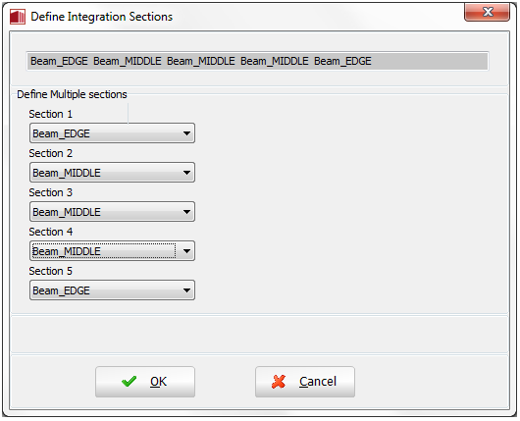Click the green checkmark icon on OK
The image size is (520, 421).
pos(129,382)
